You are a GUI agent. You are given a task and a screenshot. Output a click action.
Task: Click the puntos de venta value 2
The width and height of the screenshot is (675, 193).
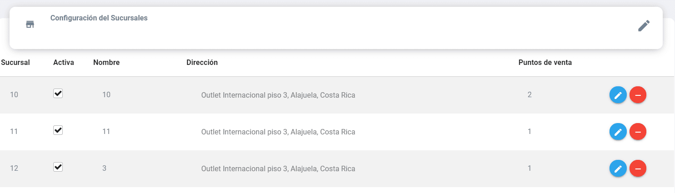click(x=529, y=95)
